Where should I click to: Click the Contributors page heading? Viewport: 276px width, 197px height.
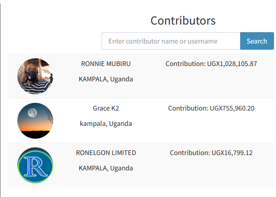click(183, 20)
